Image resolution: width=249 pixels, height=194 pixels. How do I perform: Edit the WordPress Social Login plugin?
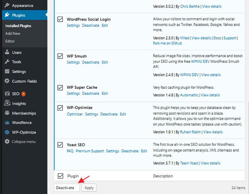(x=105, y=25)
